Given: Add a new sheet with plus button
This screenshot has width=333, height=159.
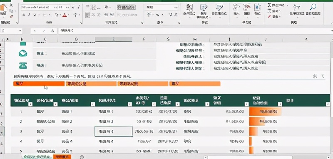Looking at the screenshot, I should coord(82,157).
